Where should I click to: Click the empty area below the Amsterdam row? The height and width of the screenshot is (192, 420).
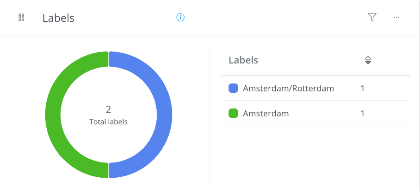315,155
